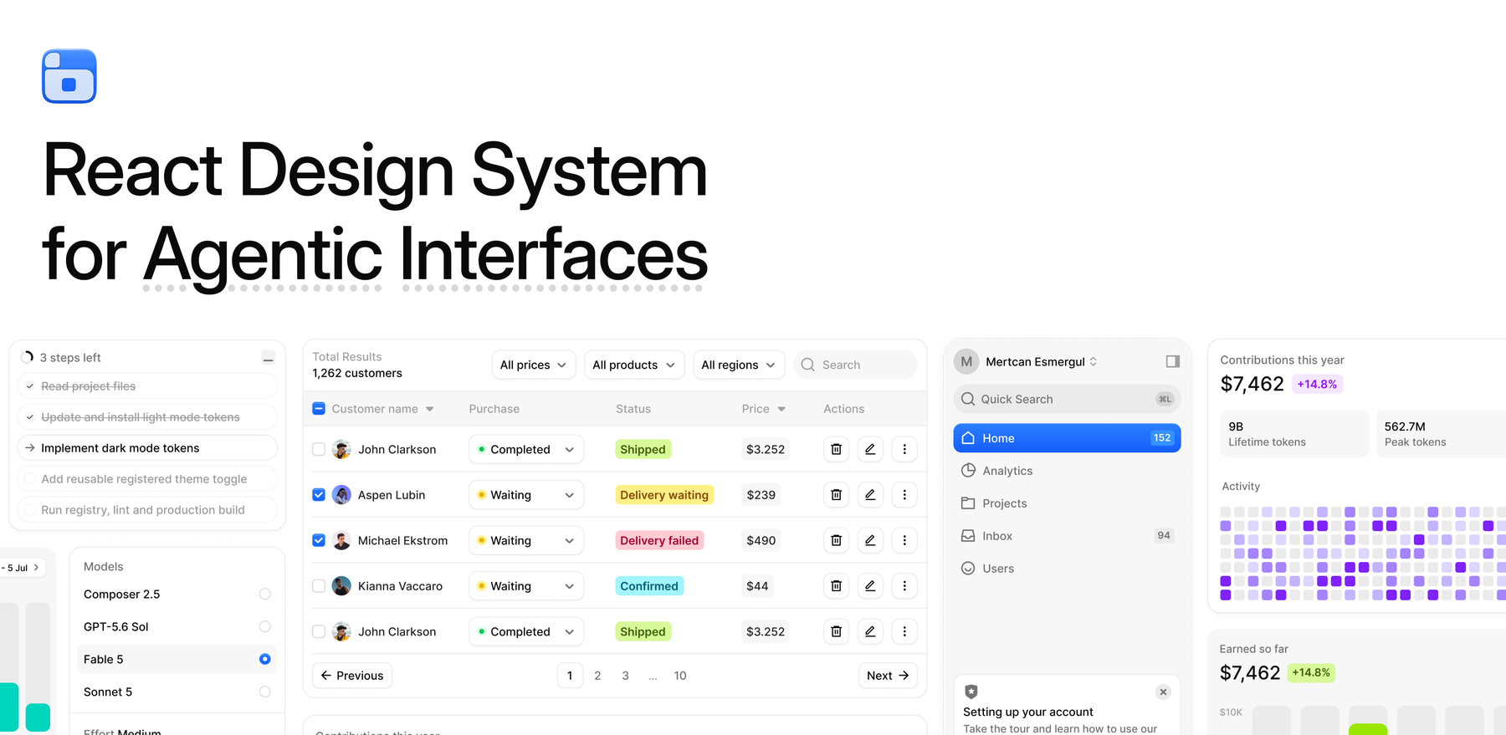Select the Composer 2.5 model radio
The width and height of the screenshot is (1506, 735).
[x=264, y=594]
